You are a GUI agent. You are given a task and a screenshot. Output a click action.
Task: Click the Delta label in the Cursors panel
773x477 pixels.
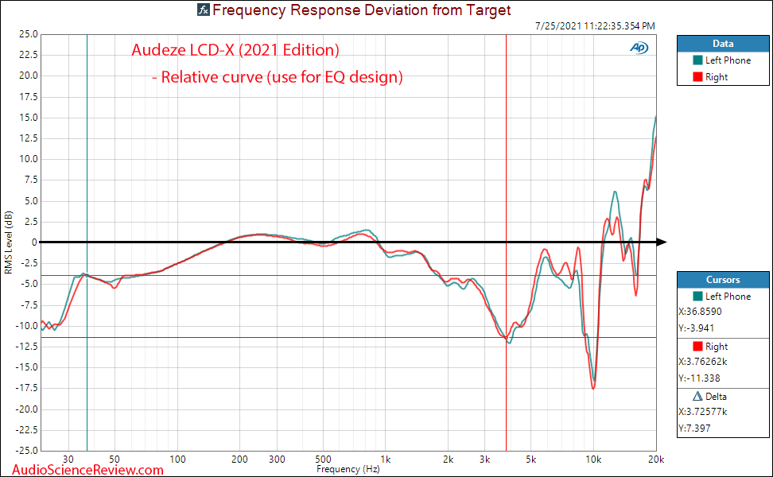pyautogui.click(x=716, y=397)
